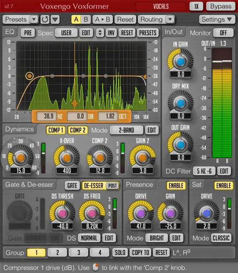This screenshot has width=238, height=273.
Task: Open the Presets dropdown arrow
Action: 34,19
